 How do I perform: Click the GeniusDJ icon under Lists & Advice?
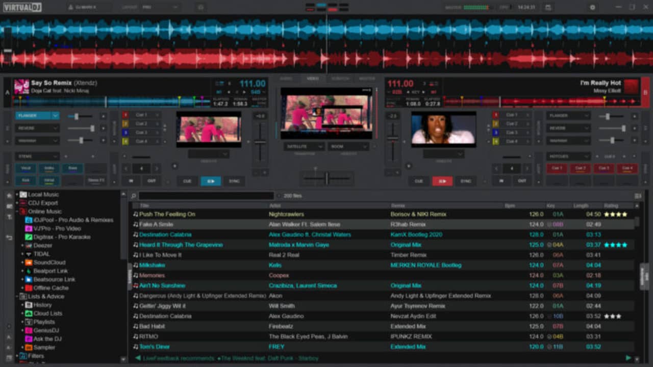coord(30,330)
